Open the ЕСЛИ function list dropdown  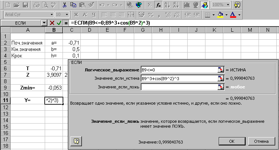[44, 23]
